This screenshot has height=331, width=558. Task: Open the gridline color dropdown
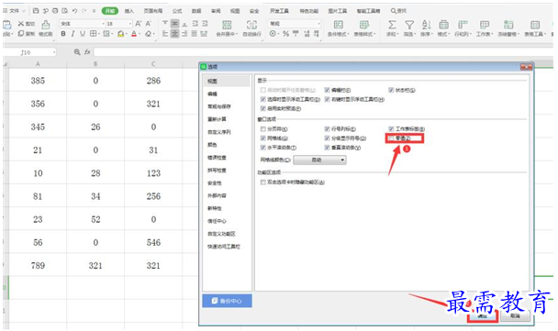(x=319, y=160)
